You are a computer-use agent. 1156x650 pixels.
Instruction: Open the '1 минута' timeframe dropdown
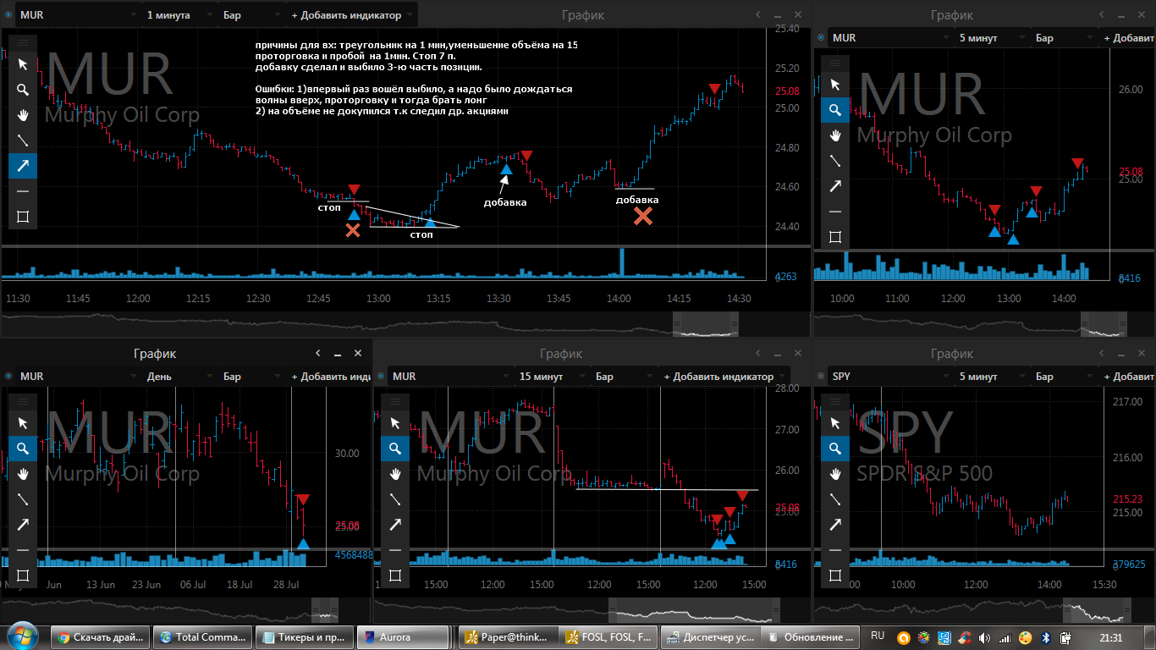pos(178,15)
